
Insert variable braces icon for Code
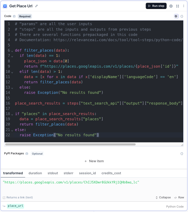tap(182, 16)
